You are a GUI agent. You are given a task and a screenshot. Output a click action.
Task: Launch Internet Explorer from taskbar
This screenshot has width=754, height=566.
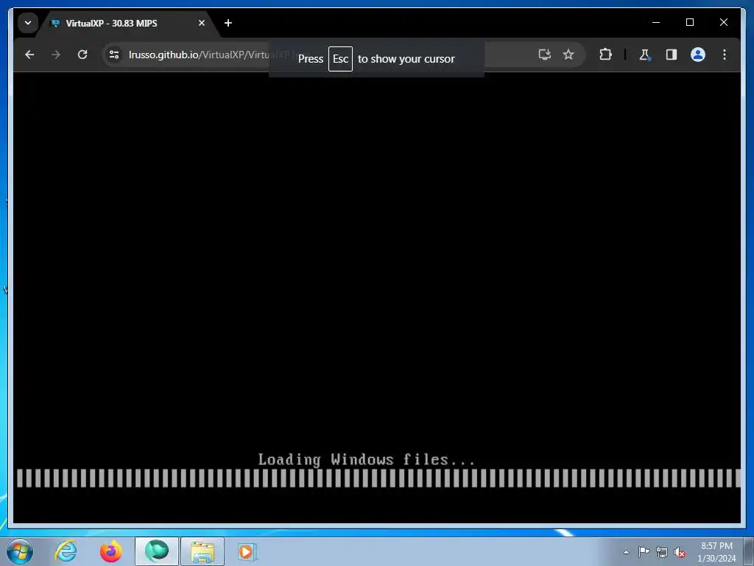click(66, 551)
